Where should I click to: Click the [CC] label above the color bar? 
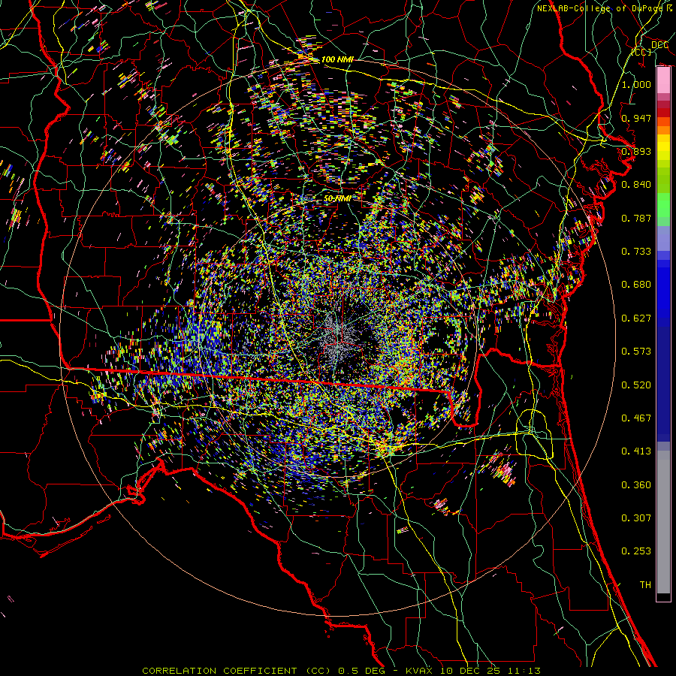641,52
